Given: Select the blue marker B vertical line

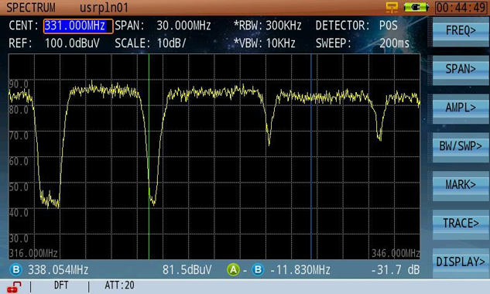Looking at the screenshot, I should pyautogui.click(x=311, y=156).
